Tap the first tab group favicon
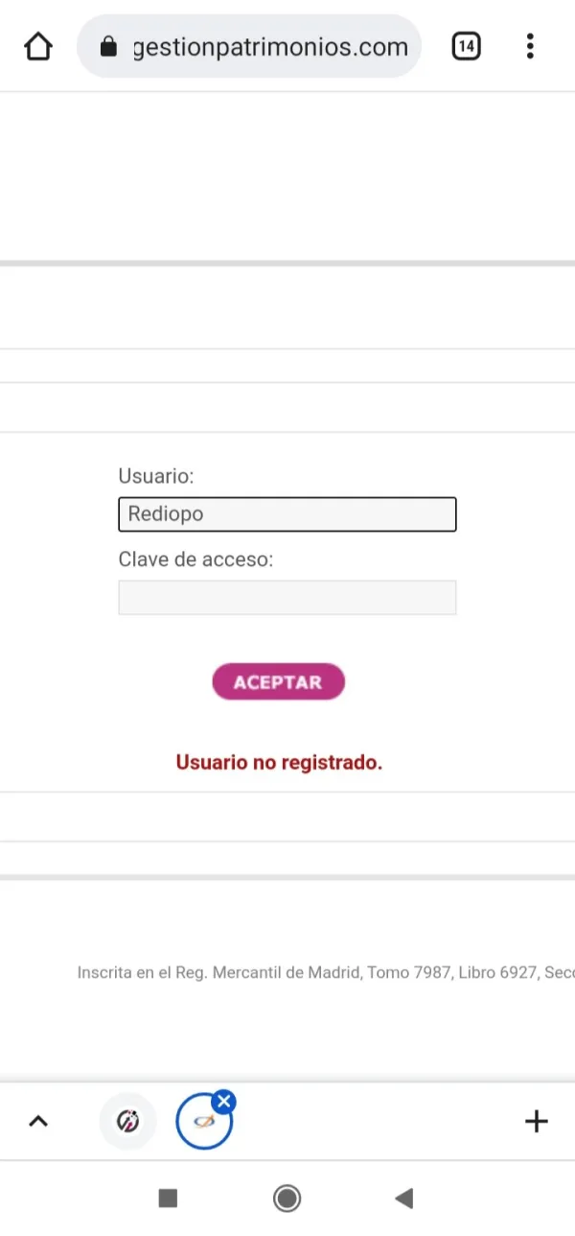575x1236 pixels. (x=127, y=1121)
